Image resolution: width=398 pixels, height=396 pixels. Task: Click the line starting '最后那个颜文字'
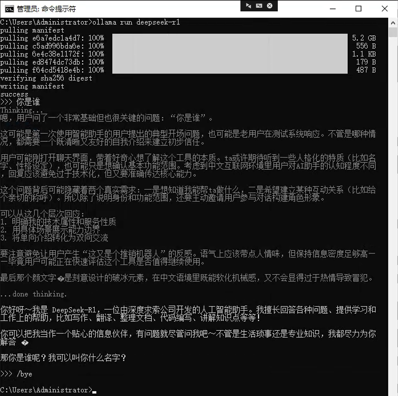pyautogui.click(x=187, y=278)
